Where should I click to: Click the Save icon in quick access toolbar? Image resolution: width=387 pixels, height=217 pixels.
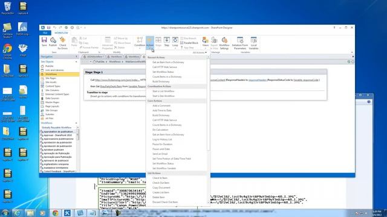click(x=48, y=28)
